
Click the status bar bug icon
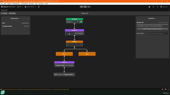pos(163,89)
